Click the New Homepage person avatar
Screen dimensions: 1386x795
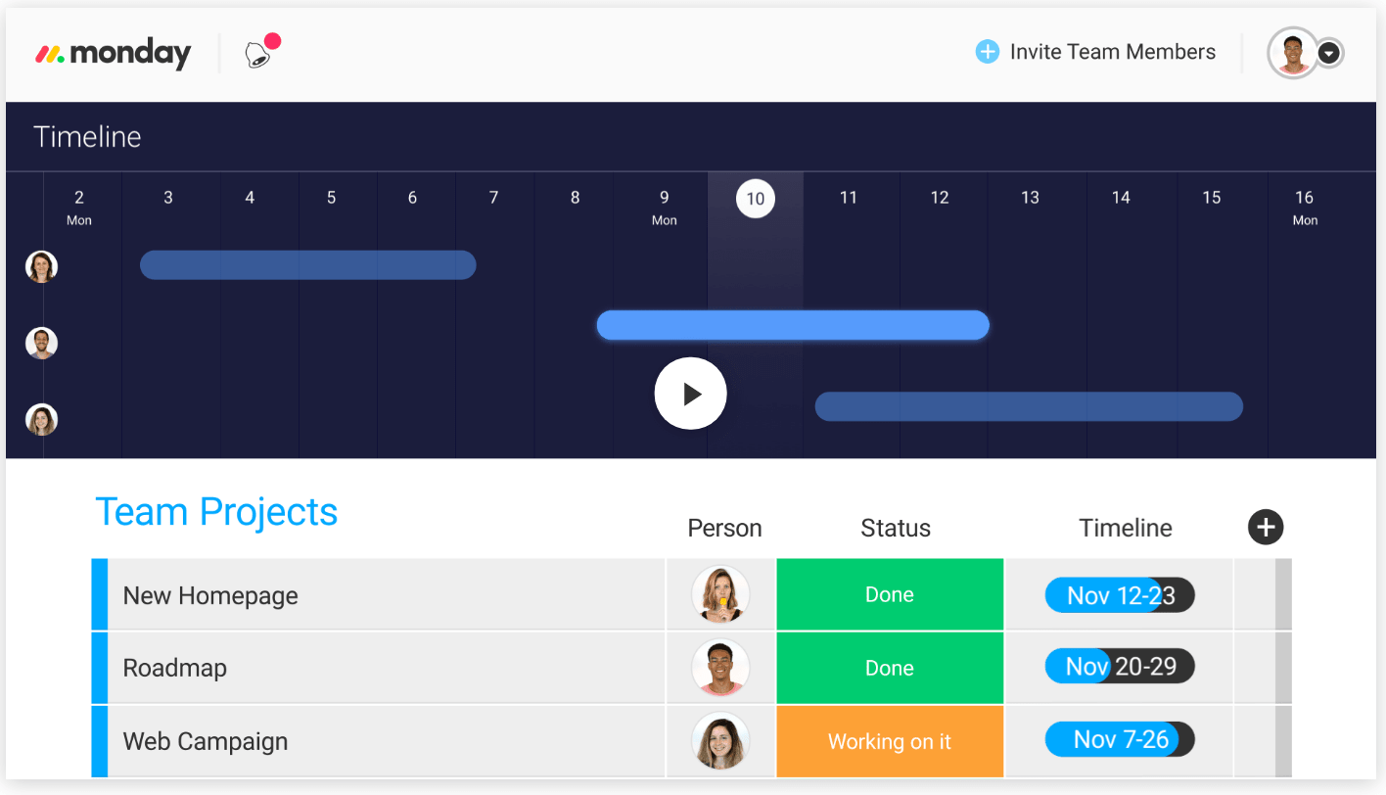click(x=720, y=594)
